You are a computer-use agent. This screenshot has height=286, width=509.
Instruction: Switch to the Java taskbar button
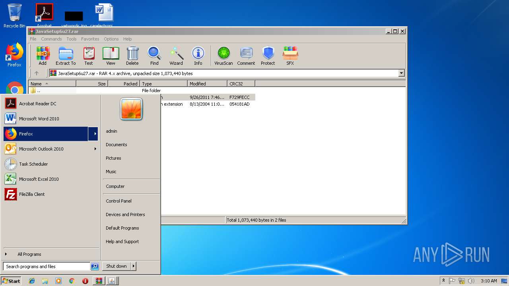pyautogui.click(x=112, y=281)
